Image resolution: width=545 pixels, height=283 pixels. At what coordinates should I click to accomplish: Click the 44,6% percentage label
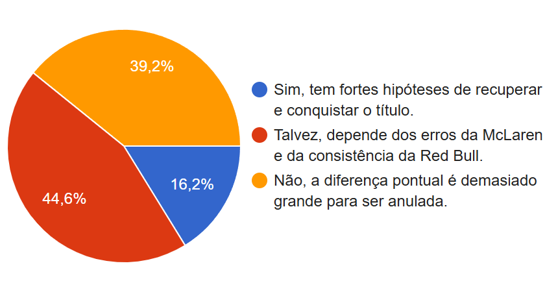click(x=64, y=199)
